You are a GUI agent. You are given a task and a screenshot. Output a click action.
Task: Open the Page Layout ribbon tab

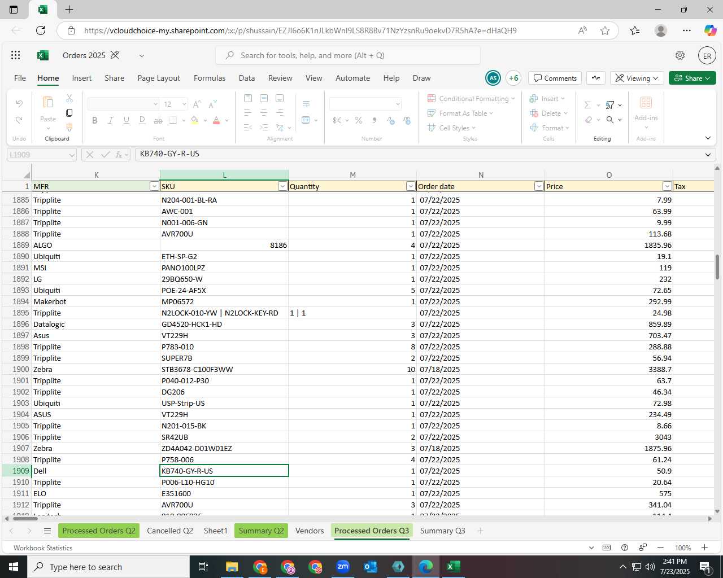pos(159,78)
